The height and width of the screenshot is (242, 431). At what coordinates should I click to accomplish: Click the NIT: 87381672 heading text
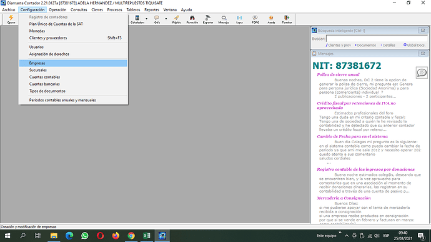347,66
